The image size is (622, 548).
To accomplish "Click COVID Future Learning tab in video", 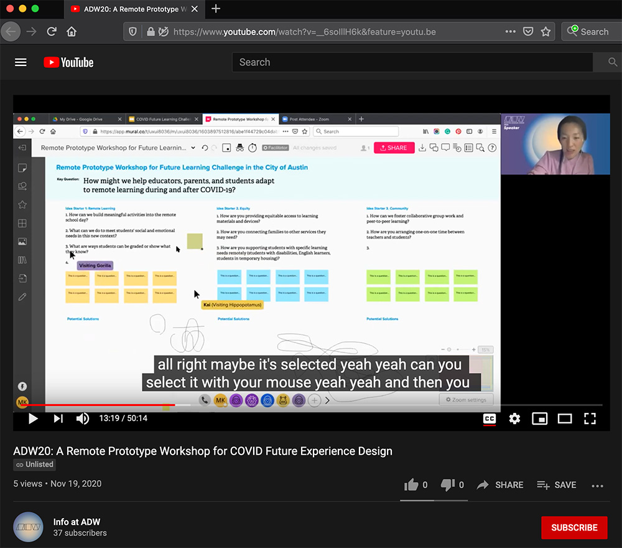I will point(163,119).
